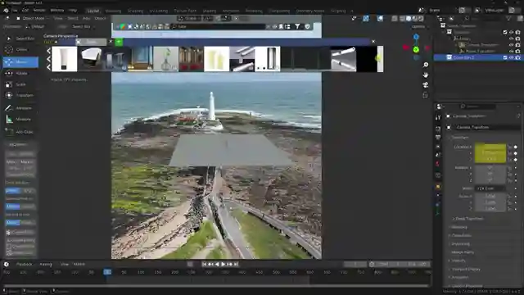Toggle viewport overlays button
The image size is (524, 295).
(380, 19)
